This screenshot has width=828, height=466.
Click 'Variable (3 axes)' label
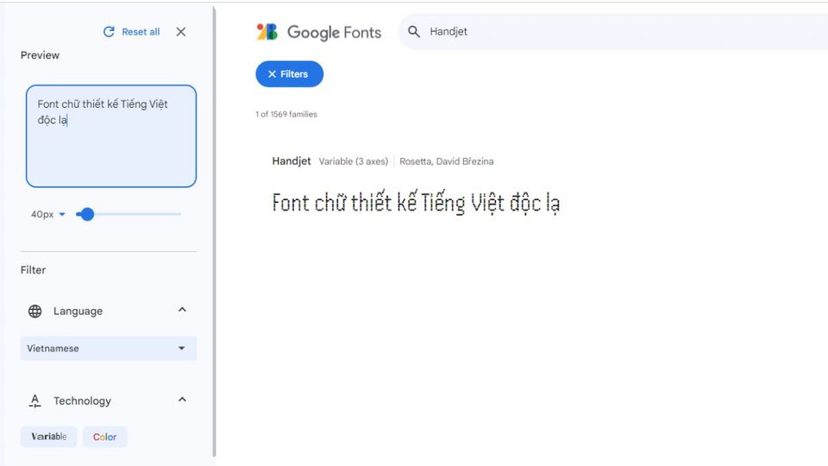point(354,161)
